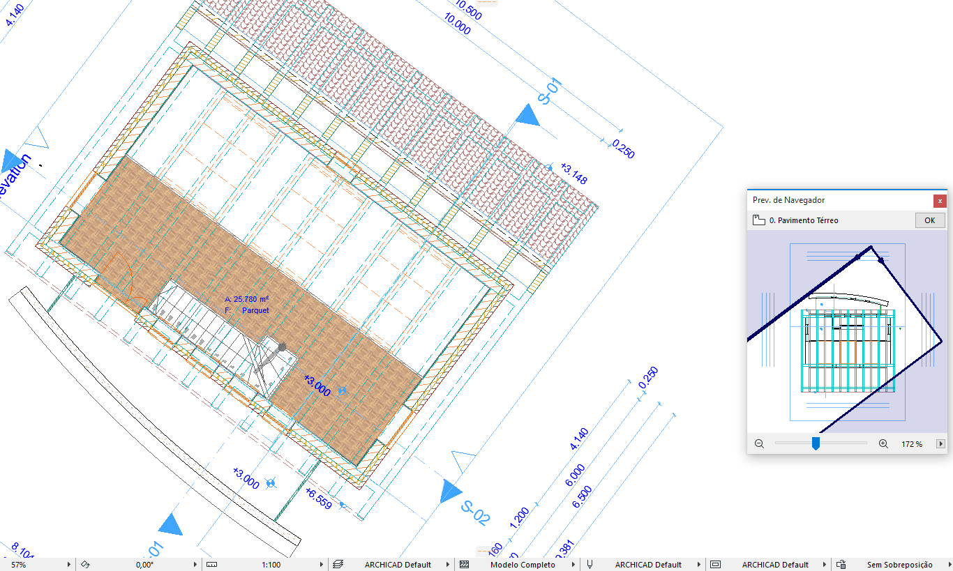Select the S-01 section marker arrow
The image size is (953, 571).
point(528,115)
